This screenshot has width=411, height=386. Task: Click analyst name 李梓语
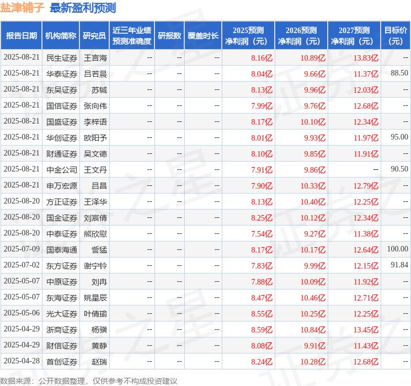[95, 122]
